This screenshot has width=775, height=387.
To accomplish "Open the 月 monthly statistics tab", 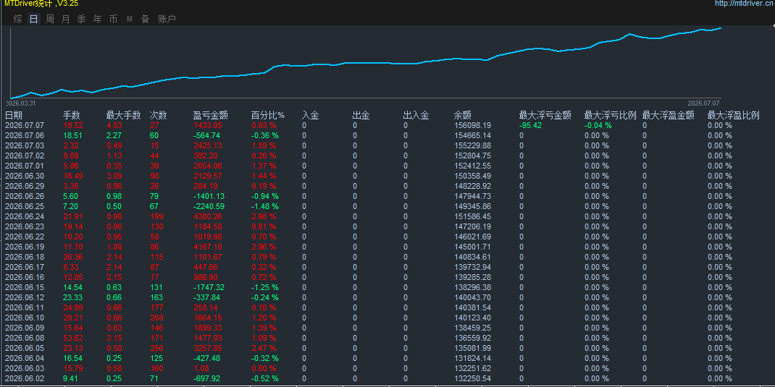I will 66,20.
